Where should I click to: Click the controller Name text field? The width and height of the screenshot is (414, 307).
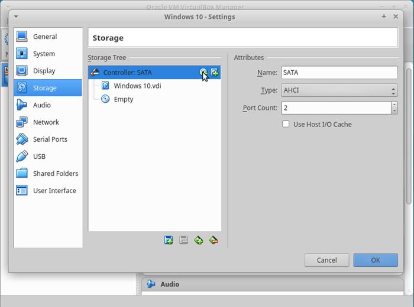(339, 73)
